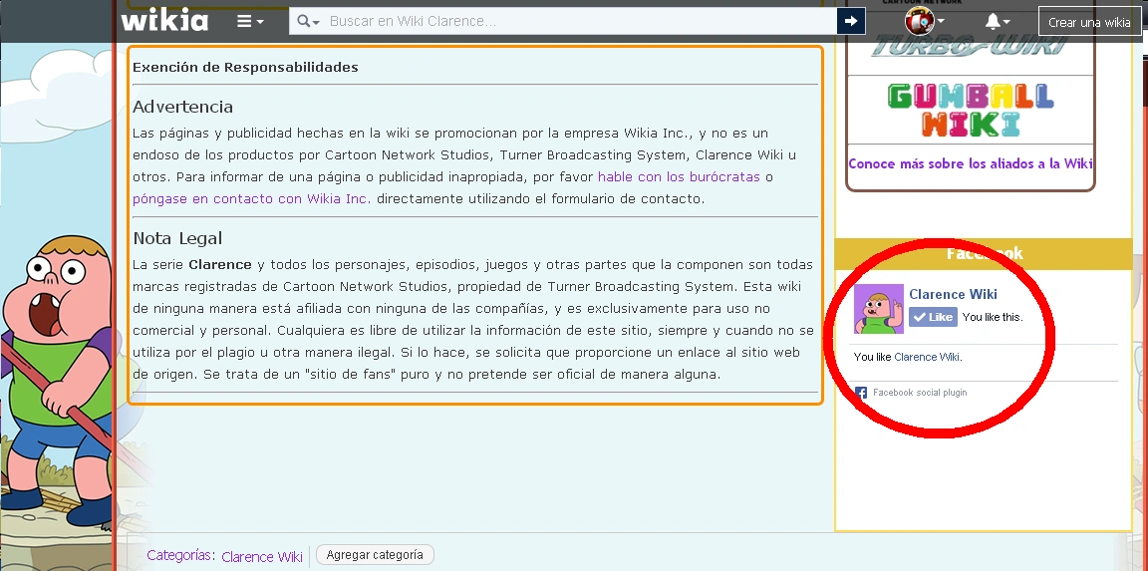Open the Gumball Wiki logo
Screen dimensions: 1148x571
tap(970, 111)
